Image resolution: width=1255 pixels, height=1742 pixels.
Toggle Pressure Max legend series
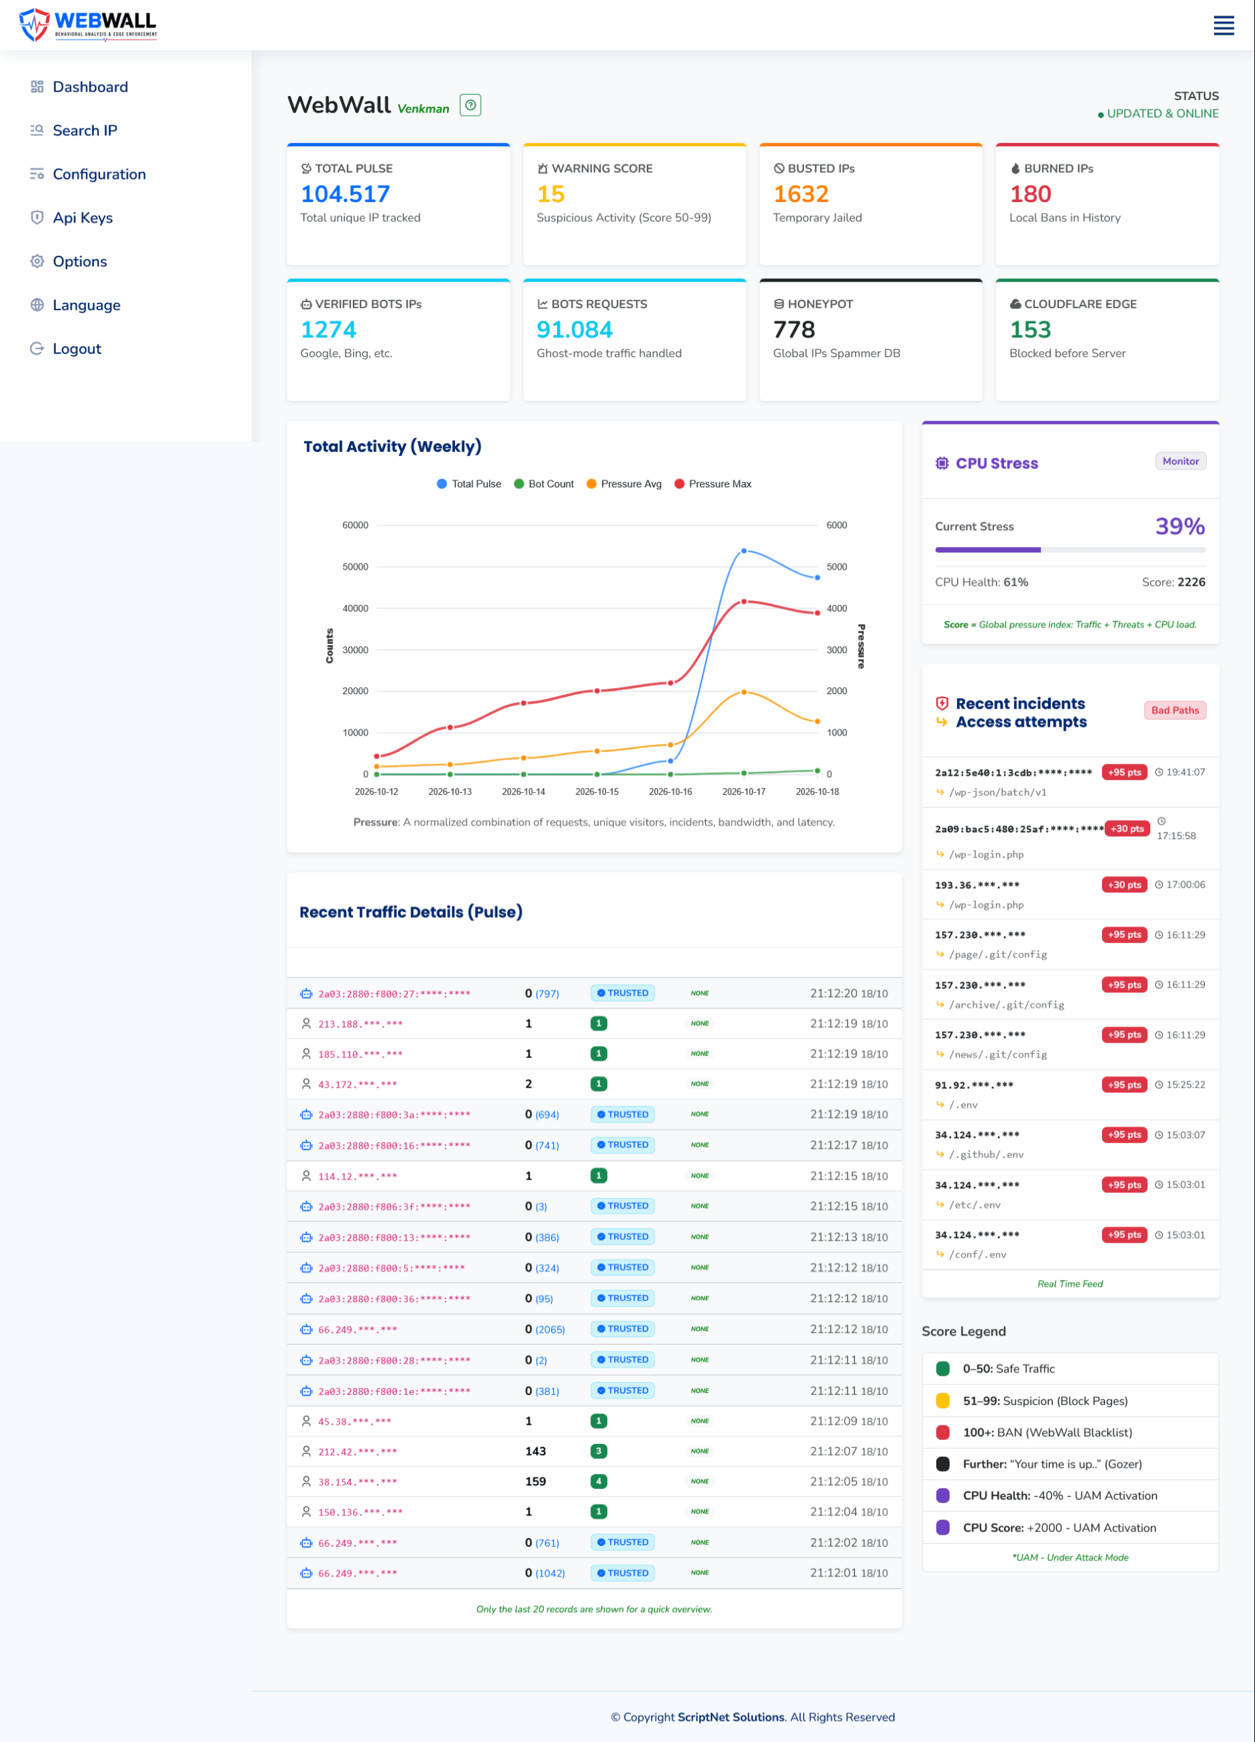[712, 484]
